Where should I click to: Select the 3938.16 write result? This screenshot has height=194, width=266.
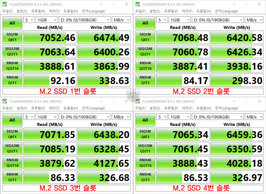[x=237, y=66]
